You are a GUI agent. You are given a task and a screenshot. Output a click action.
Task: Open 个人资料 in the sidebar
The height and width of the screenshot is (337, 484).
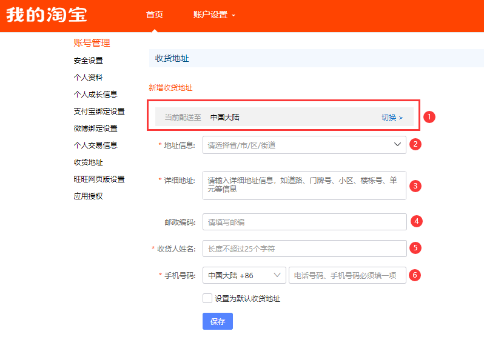(89, 78)
